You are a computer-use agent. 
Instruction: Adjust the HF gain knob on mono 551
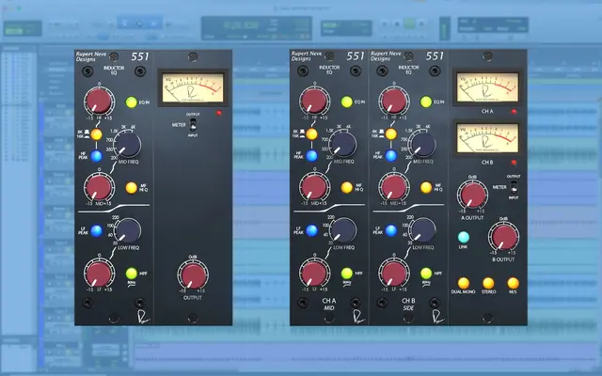coord(99,101)
